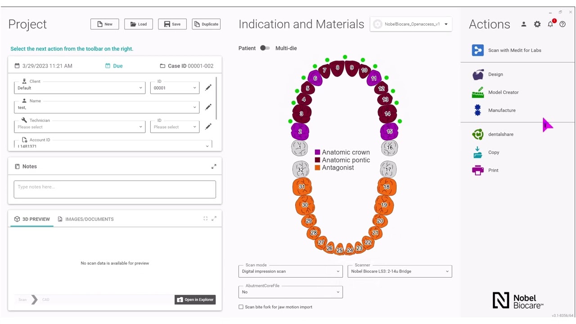
Task: Open settings gear icon
Action: coord(537,24)
